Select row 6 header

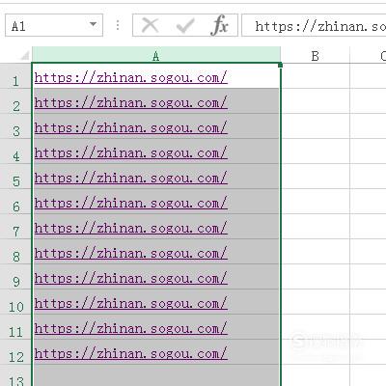(15, 202)
